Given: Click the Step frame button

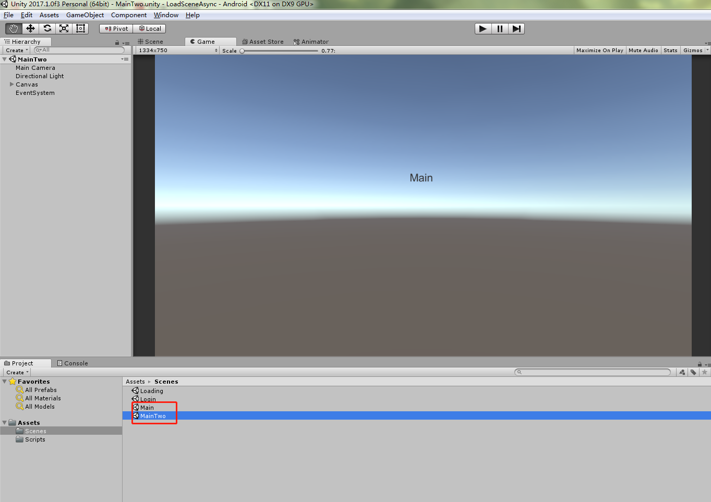Looking at the screenshot, I should 516,28.
